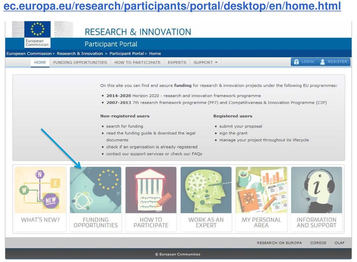Click the Funding Opportunities tile label

(x=96, y=222)
